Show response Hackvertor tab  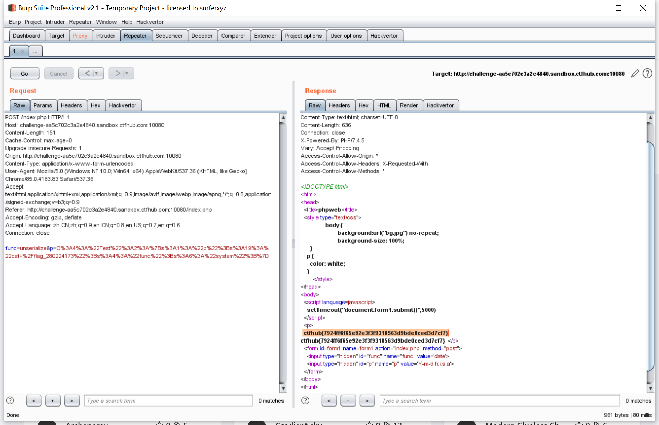tap(440, 105)
